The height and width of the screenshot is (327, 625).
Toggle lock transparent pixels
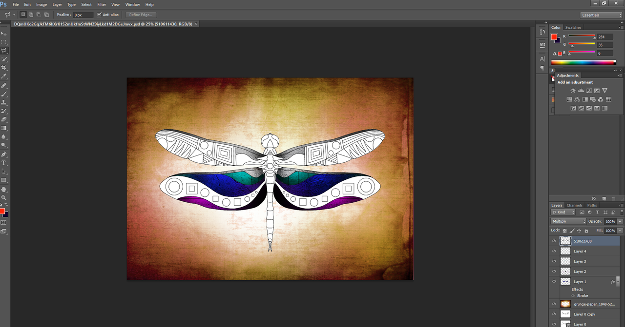point(565,231)
